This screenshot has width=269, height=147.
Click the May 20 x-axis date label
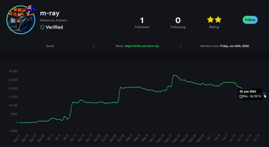(177, 138)
